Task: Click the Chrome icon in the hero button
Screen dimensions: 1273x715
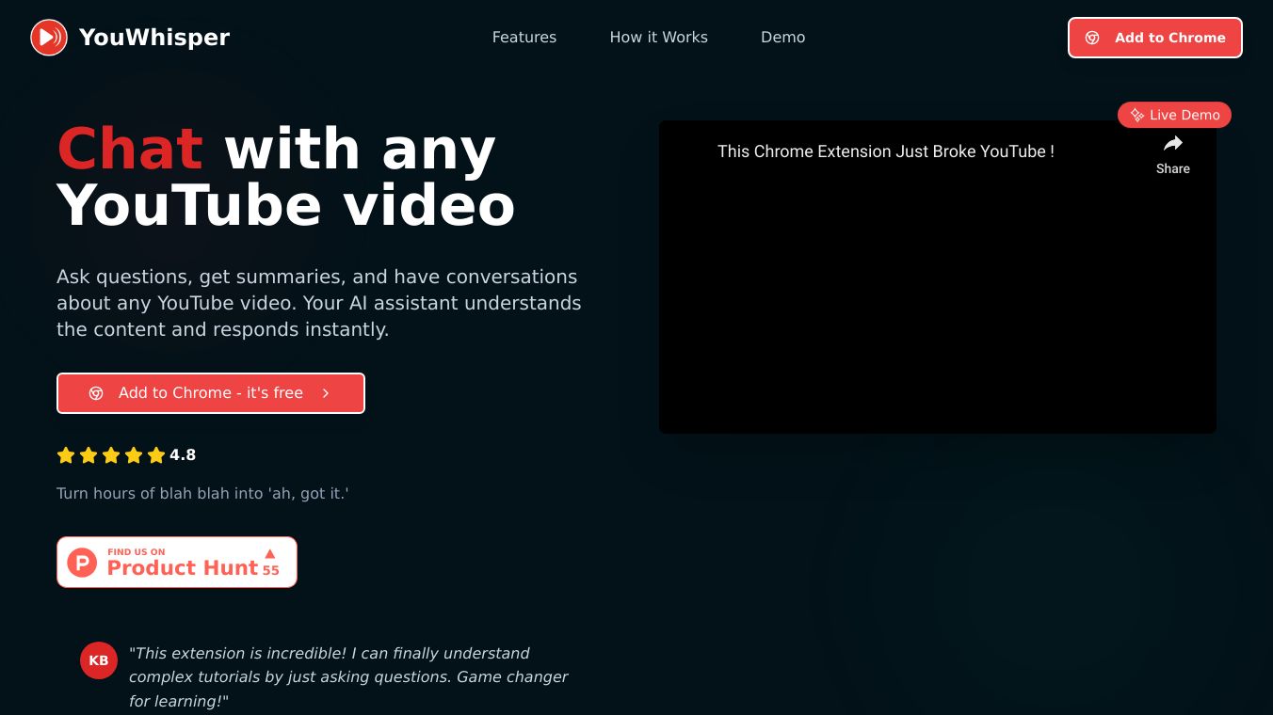Action: pos(96,393)
